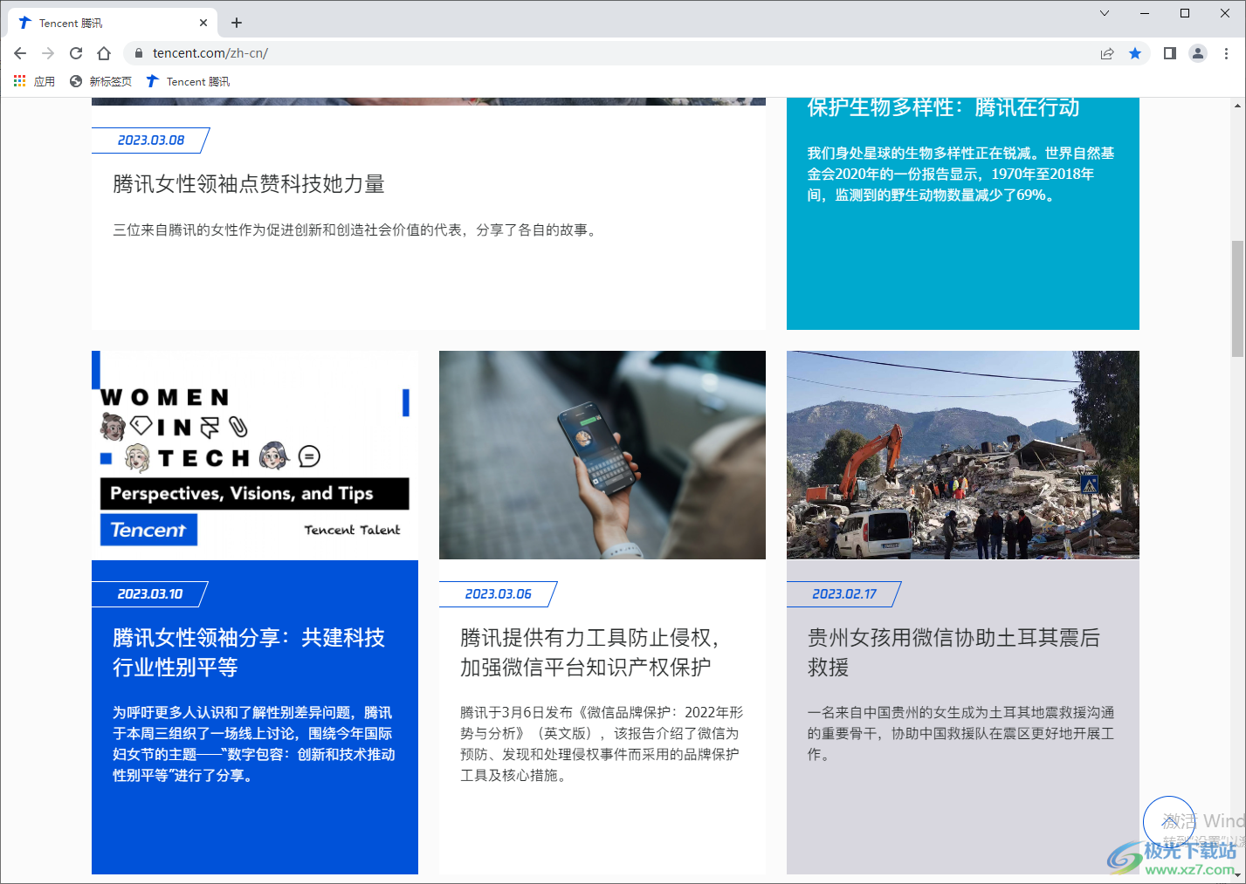Click the earthquake rescue photo
The width and height of the screenshot is (1246, 884).
coord(963,455)
